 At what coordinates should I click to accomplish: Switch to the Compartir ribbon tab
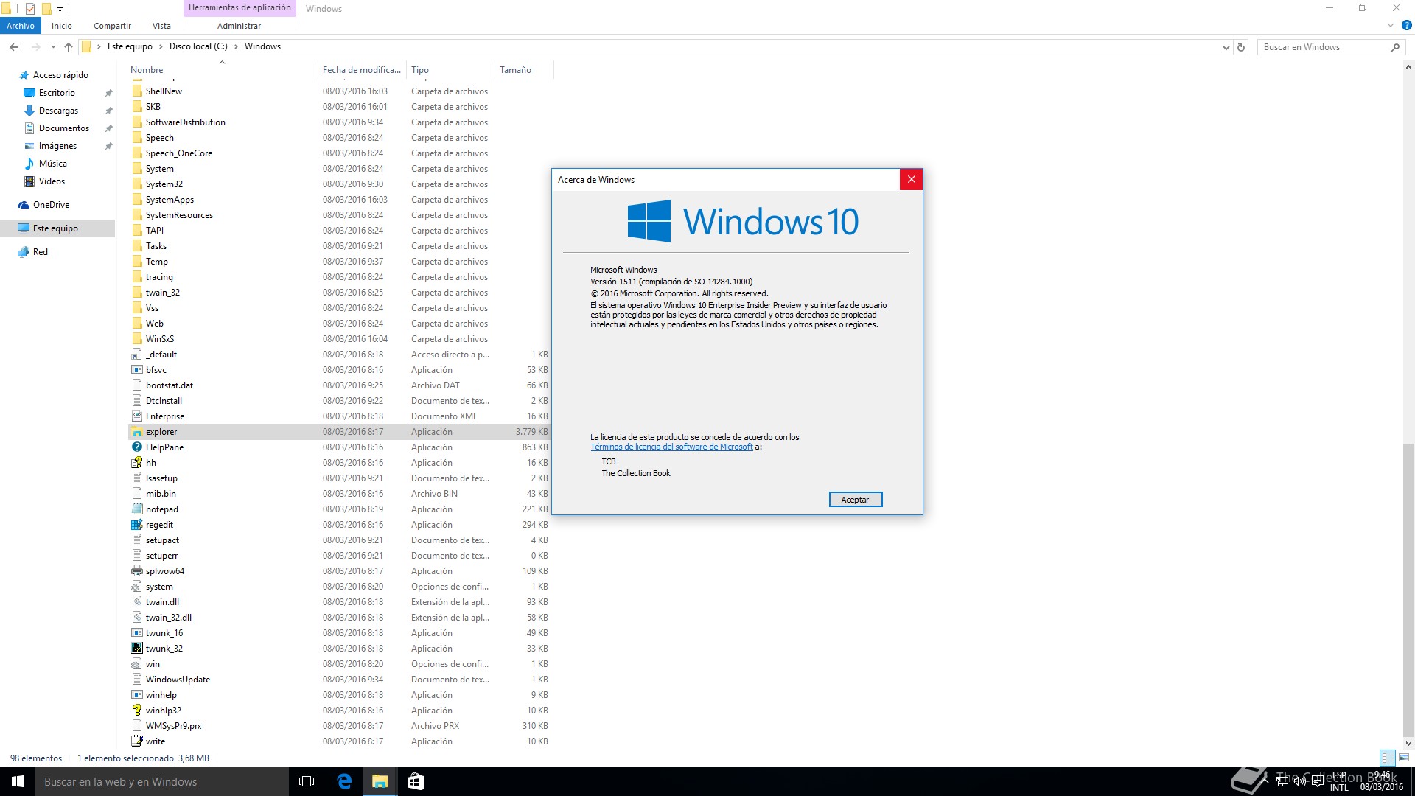pyautogui.click(x=112, y=26)
